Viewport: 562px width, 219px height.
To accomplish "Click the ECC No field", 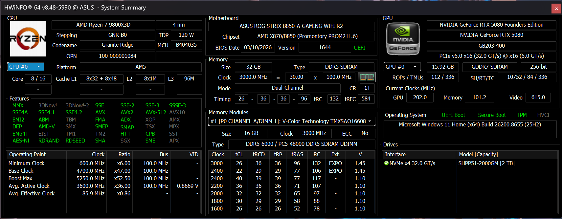I will tap(365, 133).
